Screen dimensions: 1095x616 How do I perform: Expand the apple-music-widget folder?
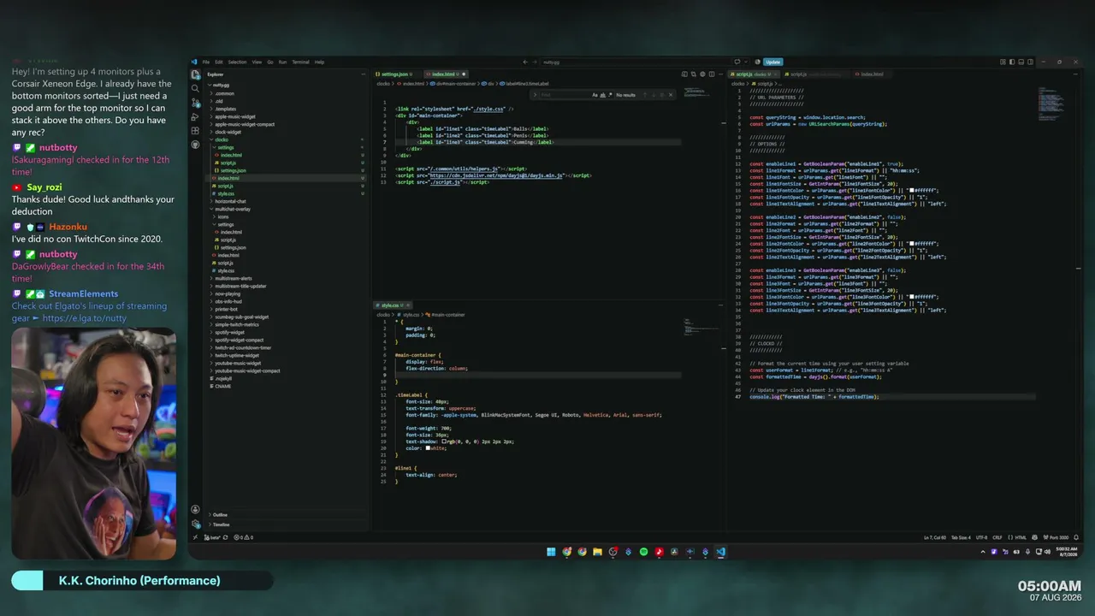pyautogui.click(x=234, y=116)
